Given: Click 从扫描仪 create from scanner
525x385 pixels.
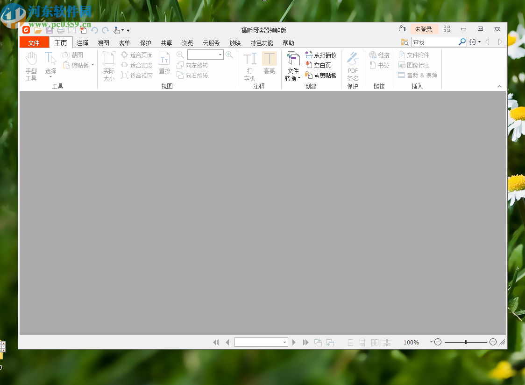Looking at the screenshot, I should coord(321,55).
